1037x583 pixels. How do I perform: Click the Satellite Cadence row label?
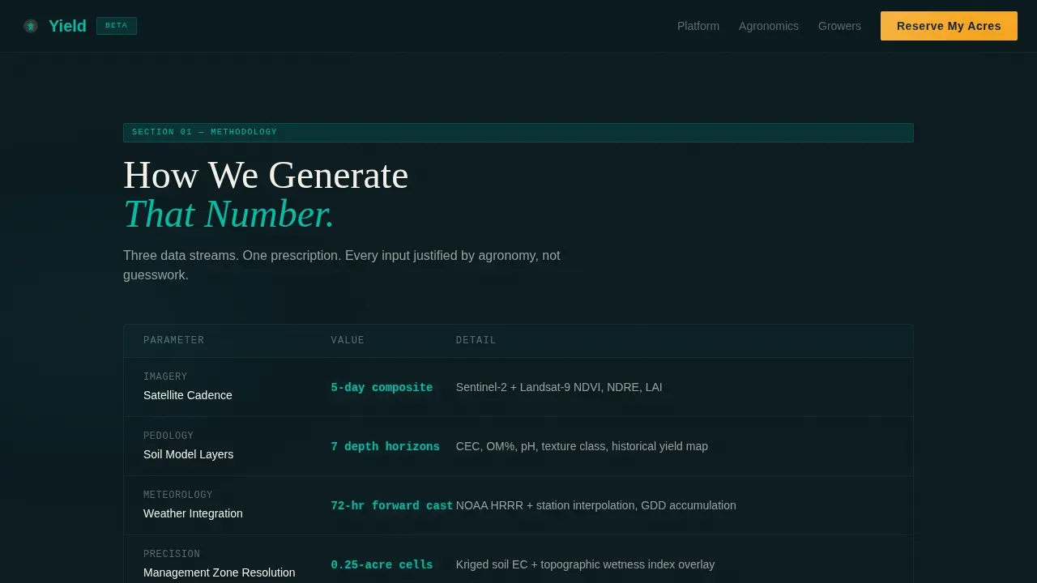[188, 395]
